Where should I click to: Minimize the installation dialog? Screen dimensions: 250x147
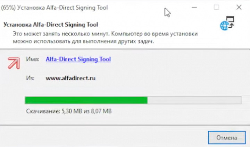(x=194, y=7)
